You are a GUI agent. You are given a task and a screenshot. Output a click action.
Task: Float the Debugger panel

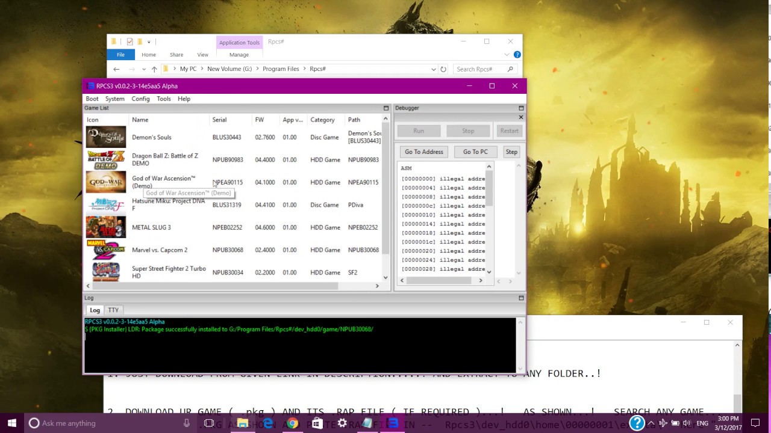tap(521, 108)
